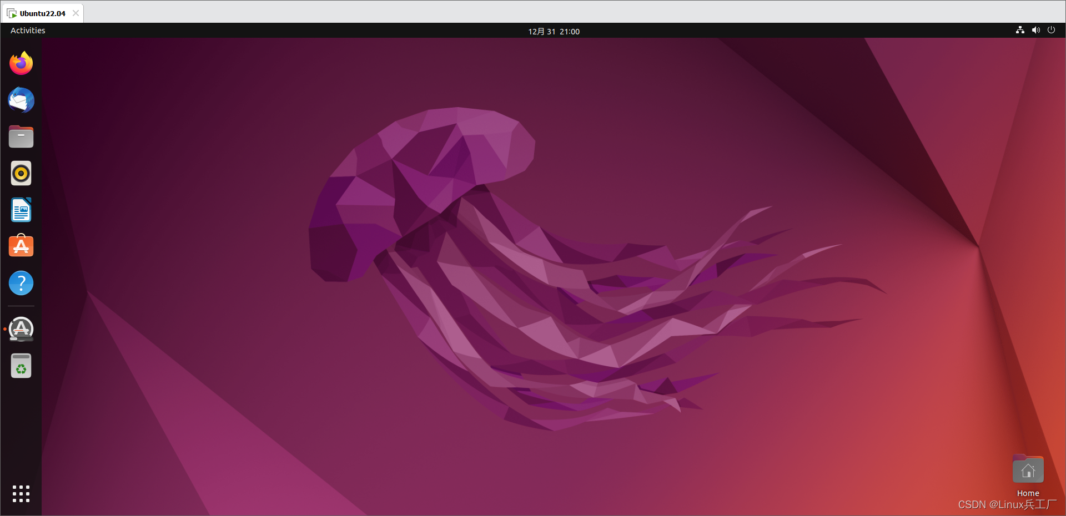Switch to the Ubuntu22.04 VM tab

(x=42, y=13)
